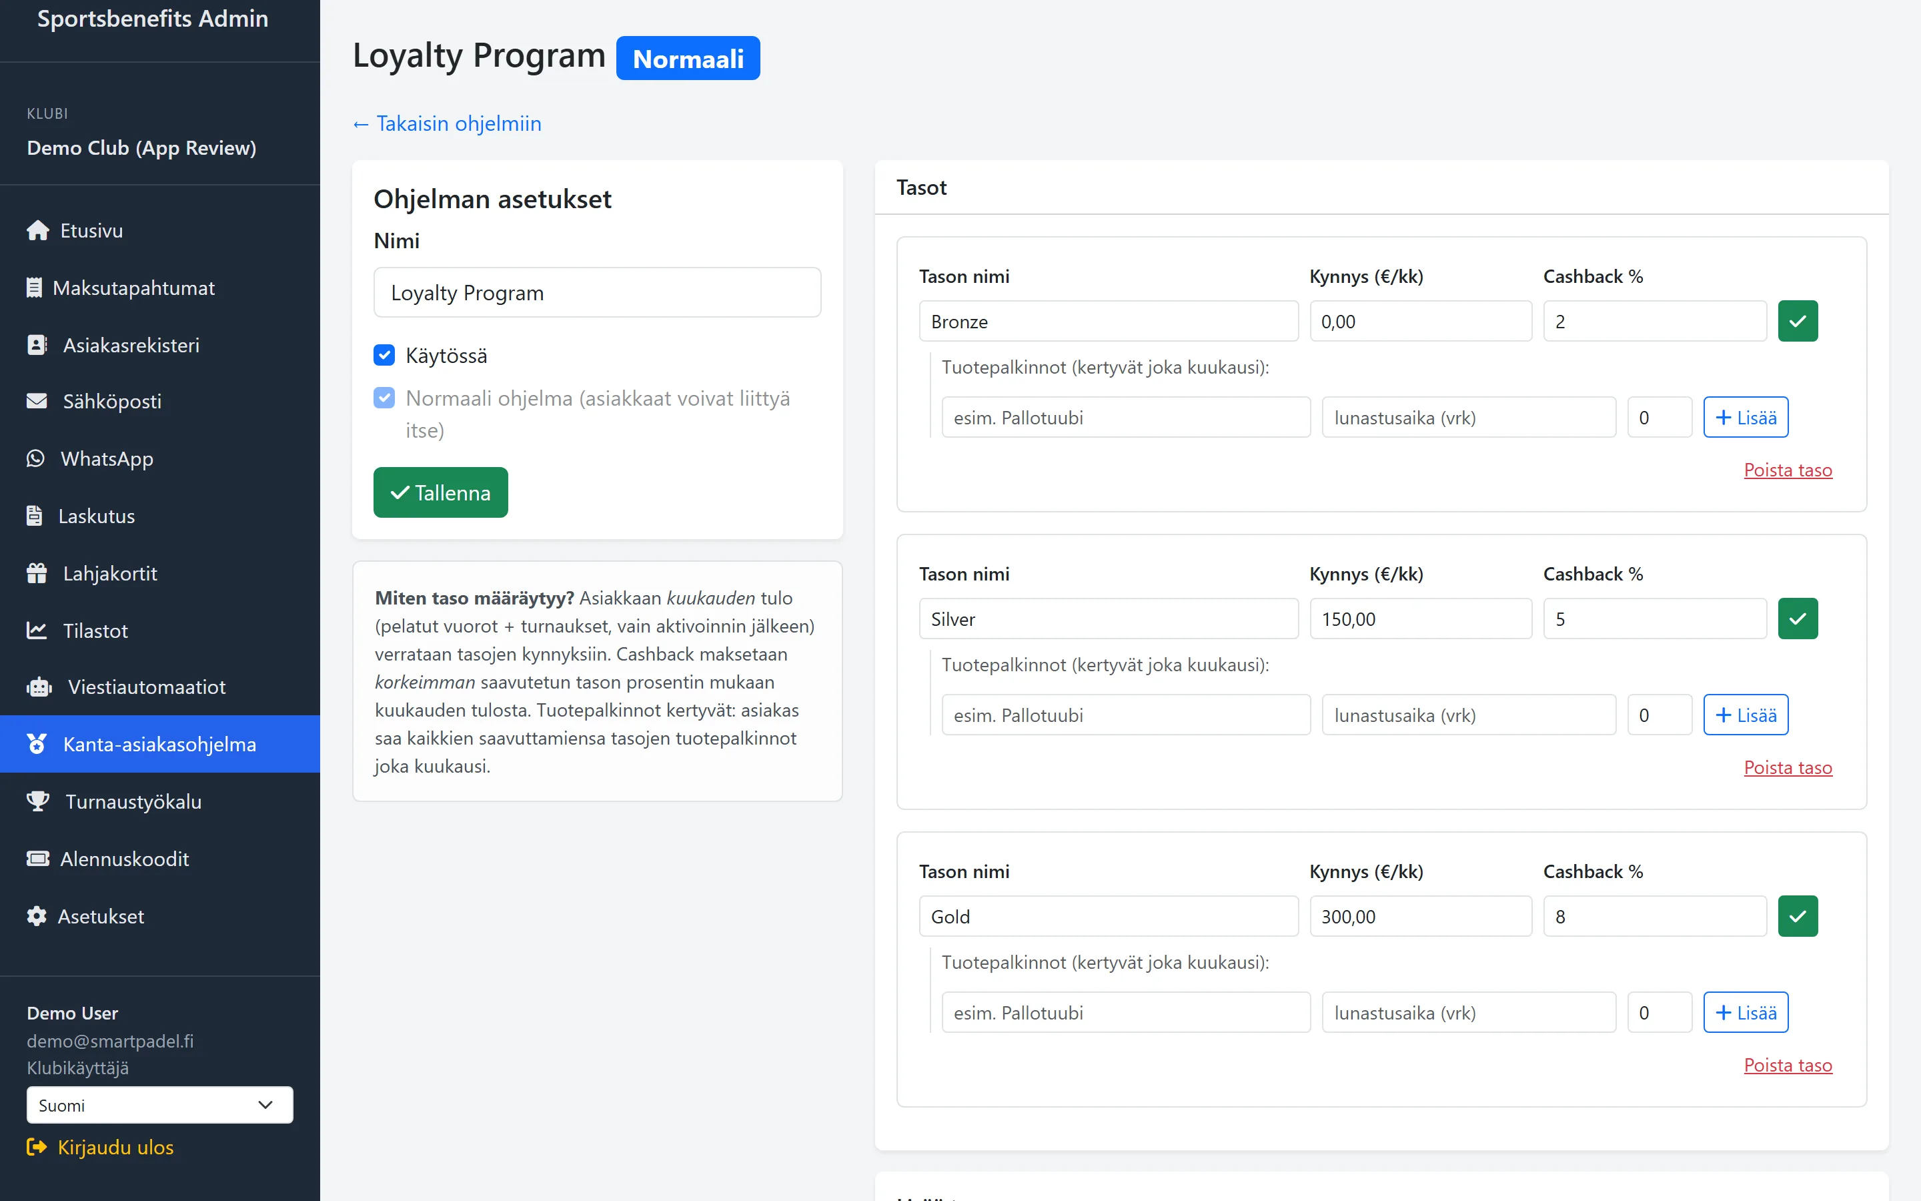Open Laskutus menu item
1921x1201 pixels.
tap(159, 516)
